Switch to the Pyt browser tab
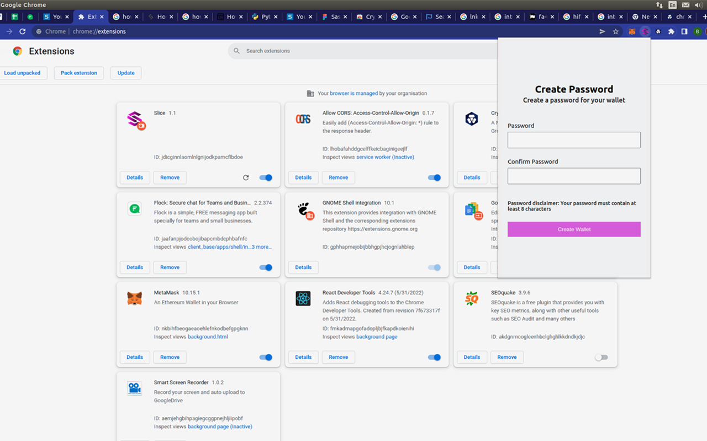 264,17
